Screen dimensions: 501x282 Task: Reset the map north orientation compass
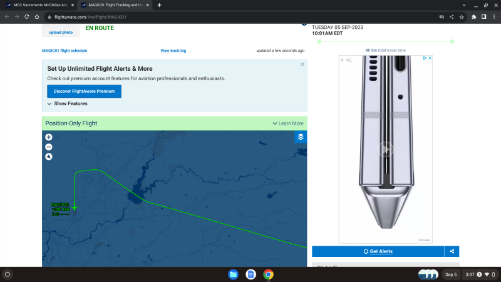(49, 157)
